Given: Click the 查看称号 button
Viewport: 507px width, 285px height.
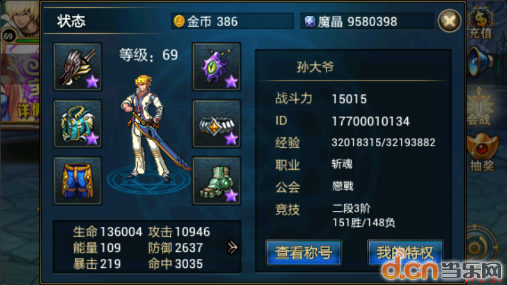Looking at the screenshot, I should (x=303, y=253).
